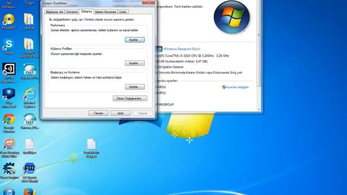Screen dimensions: 347x195
Task: Click the Windows Experience Index badge icon
Action: 159,49
